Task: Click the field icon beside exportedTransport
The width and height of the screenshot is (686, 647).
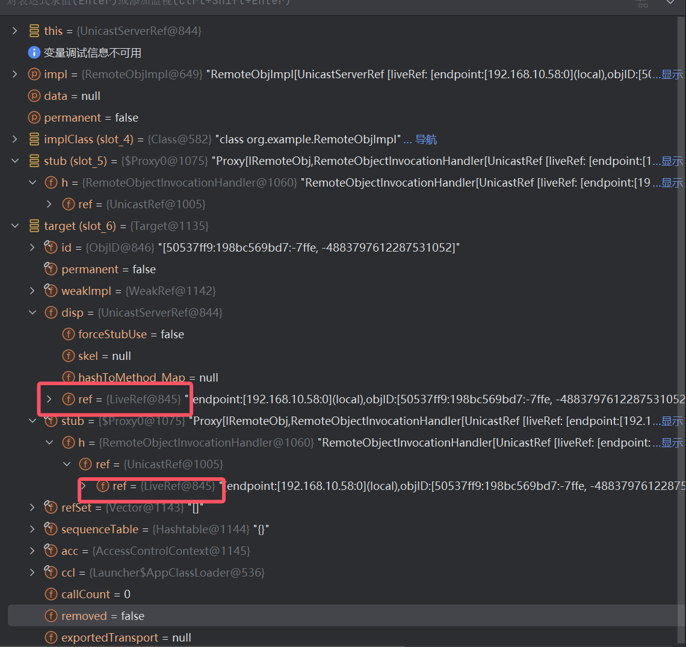Action: pos(51,638)
